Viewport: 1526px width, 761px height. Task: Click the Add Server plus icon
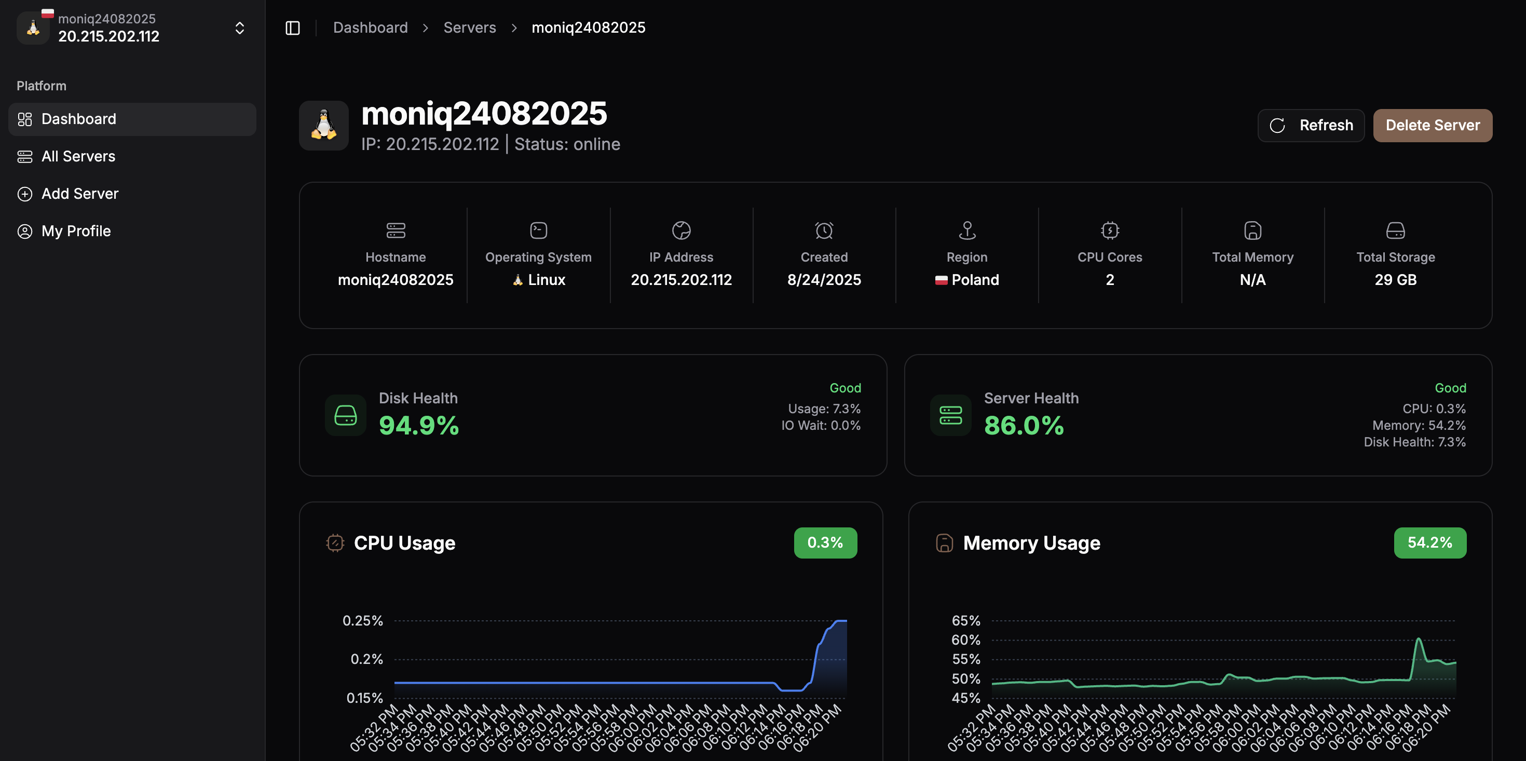pyautogui.click(x=25, y=194)
